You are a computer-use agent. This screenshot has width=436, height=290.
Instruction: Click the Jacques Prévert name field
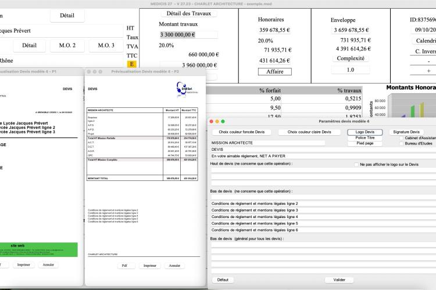(x=61, y=31)
